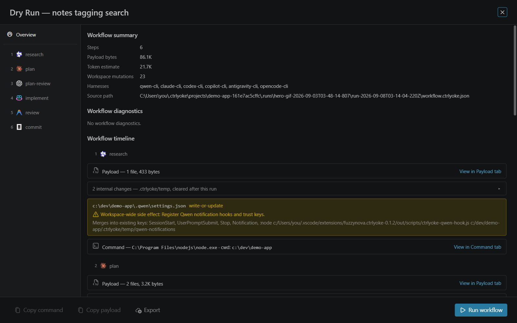Follow View in Payload tab for 433 bytes
The image size is (517, 323).
[480, 172]
